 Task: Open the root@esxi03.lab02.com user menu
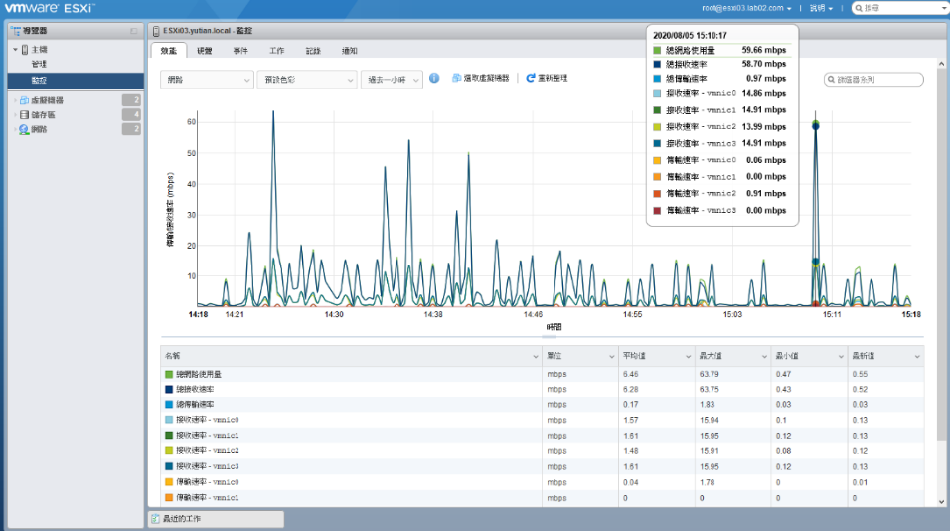746,8
